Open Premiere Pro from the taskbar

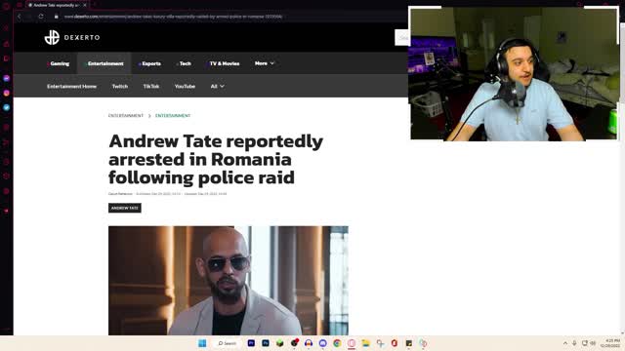click(x=251, y=343)
